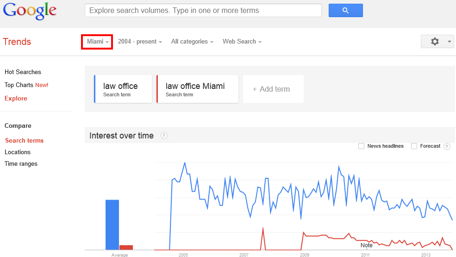Expand the All categories dropdown
456x257 pixels.
point(192,42)
